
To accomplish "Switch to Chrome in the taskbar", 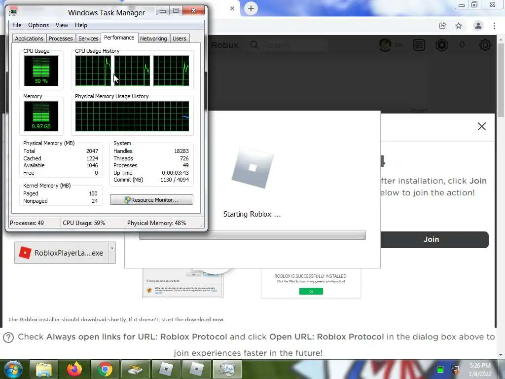I will coord(105,369).
